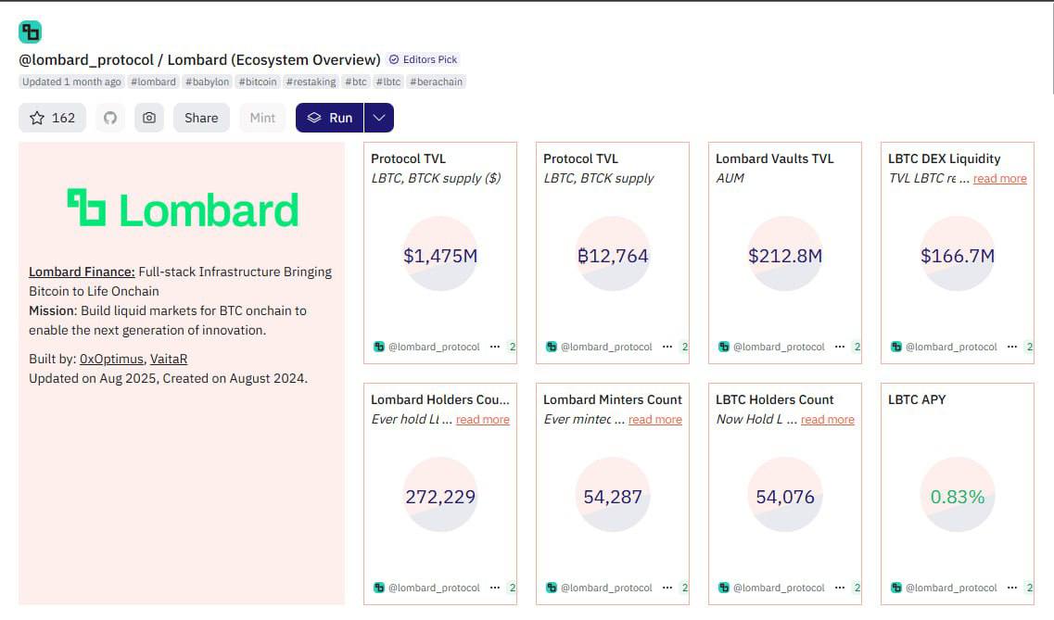Click the 272,229 holders counter value
The height and width of the screenshot is (620, 1054).
pos(440,497)
